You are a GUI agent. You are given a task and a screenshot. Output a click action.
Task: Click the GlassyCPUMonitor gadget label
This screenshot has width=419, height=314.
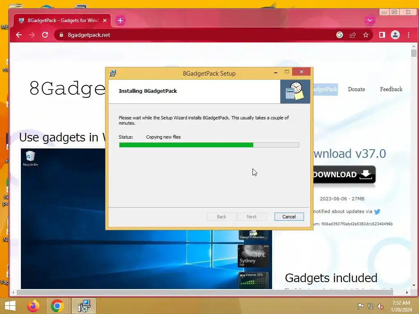pyautogui.click(x=253, y=237)
